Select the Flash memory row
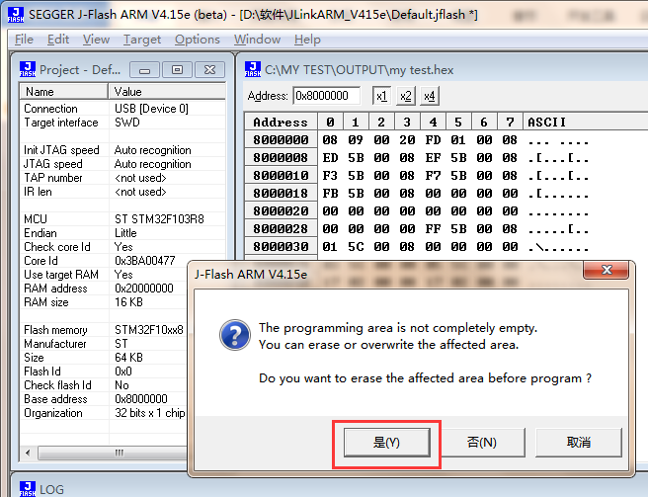The image size is (648, 497). point(104,330)
